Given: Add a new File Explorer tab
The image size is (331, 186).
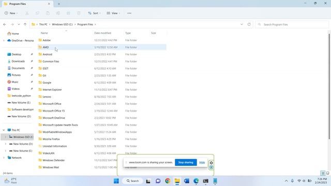Looking at the screenshot, I should (59, 4).
